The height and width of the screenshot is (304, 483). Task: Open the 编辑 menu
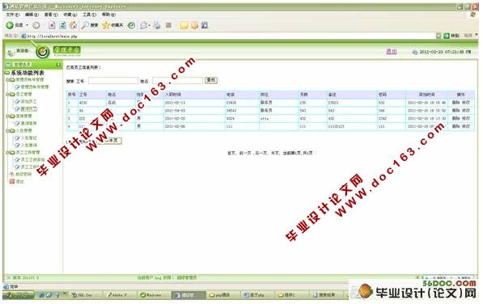tap(32, 15)
